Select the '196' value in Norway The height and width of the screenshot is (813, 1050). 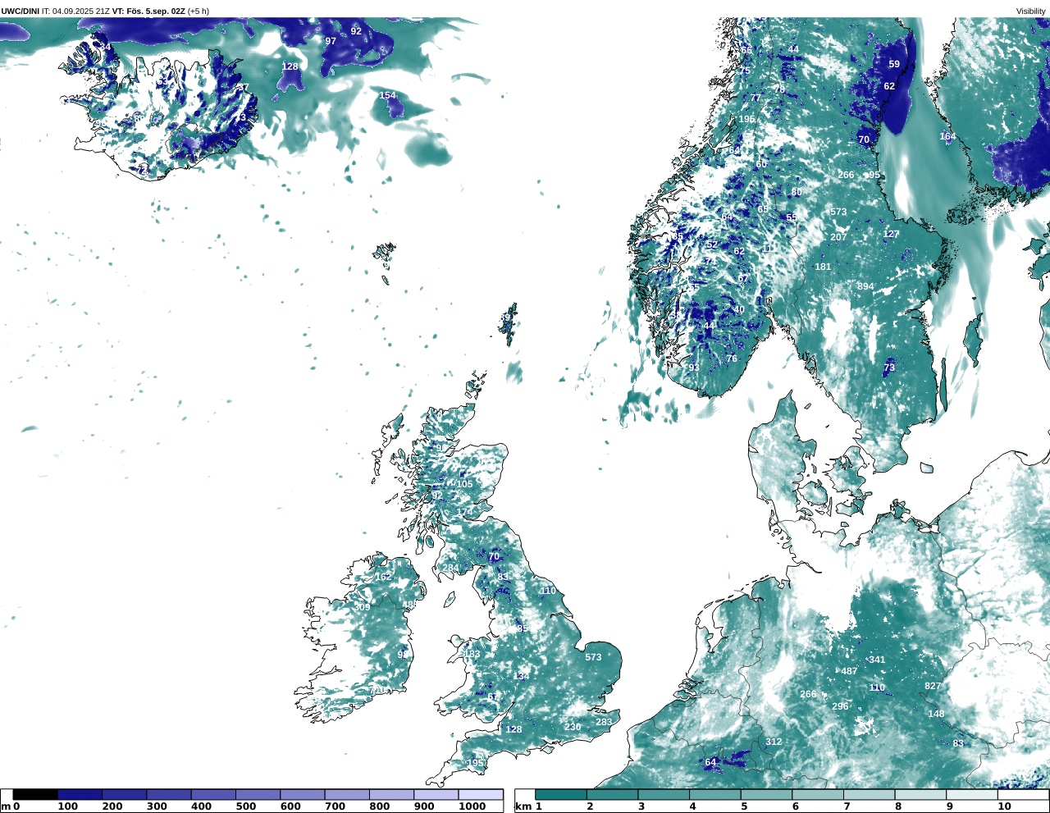point(746,119)
